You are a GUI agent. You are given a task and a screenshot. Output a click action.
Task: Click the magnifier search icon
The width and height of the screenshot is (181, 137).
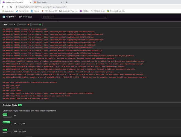click(105, 17)
